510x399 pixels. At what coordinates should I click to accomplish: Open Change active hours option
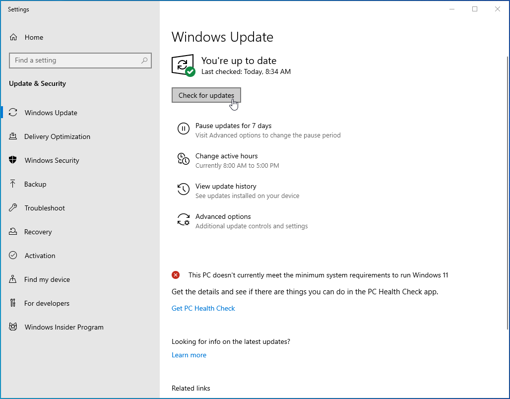(226, 156)
